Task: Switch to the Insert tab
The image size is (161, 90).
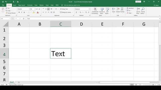Action: coord(15,5)
